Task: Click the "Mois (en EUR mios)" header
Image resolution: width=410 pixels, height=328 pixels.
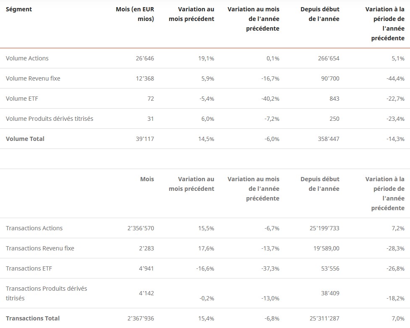Action: click(135, 14)
